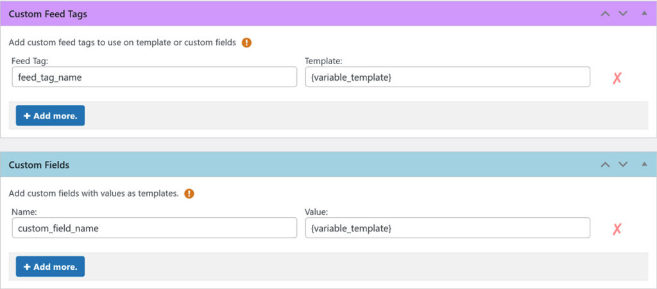
Task: Click the Template field in Custom Feed Tags
Action: point(447,78)
